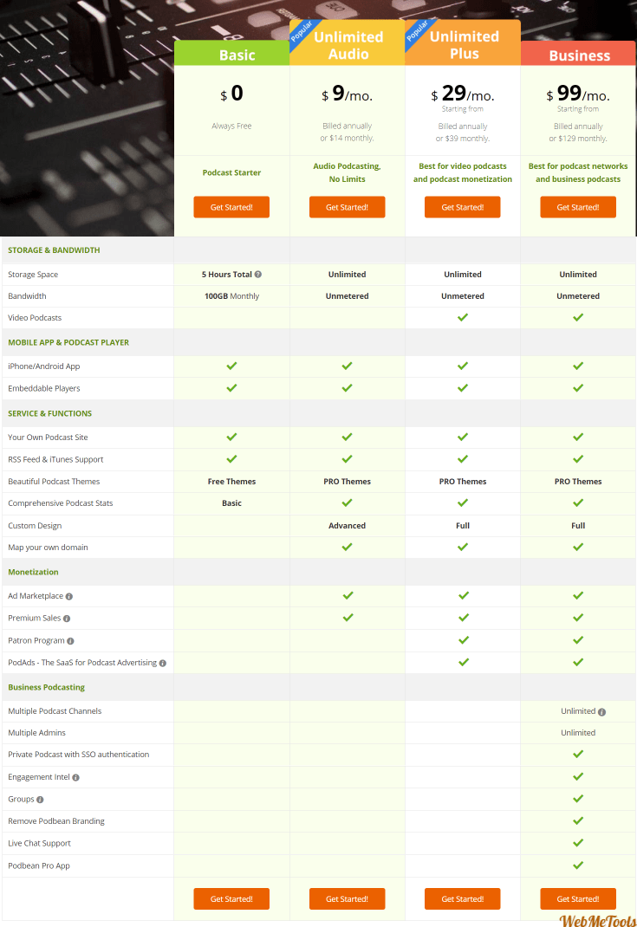Click the MOBILE APP & PODCAST PLAYER heading
Image resolution: width=637 pixels, height=927 pixels.
click(x=68, y=342)
